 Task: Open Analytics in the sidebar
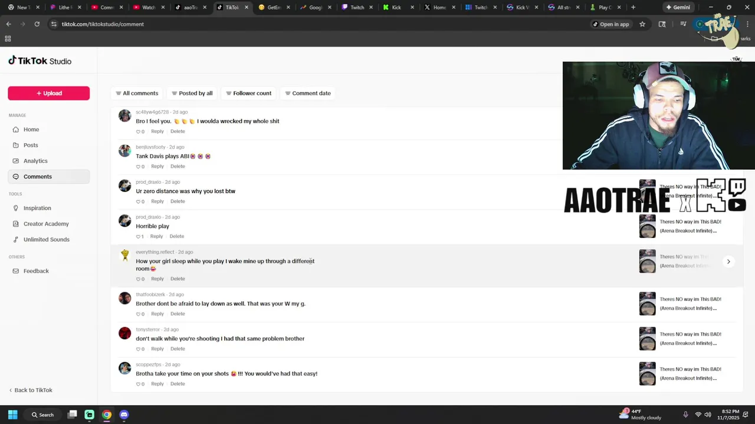[x=48, y=161]
